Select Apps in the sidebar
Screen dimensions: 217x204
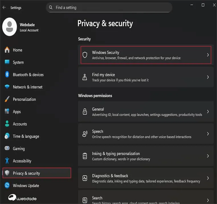click(37, 112)
